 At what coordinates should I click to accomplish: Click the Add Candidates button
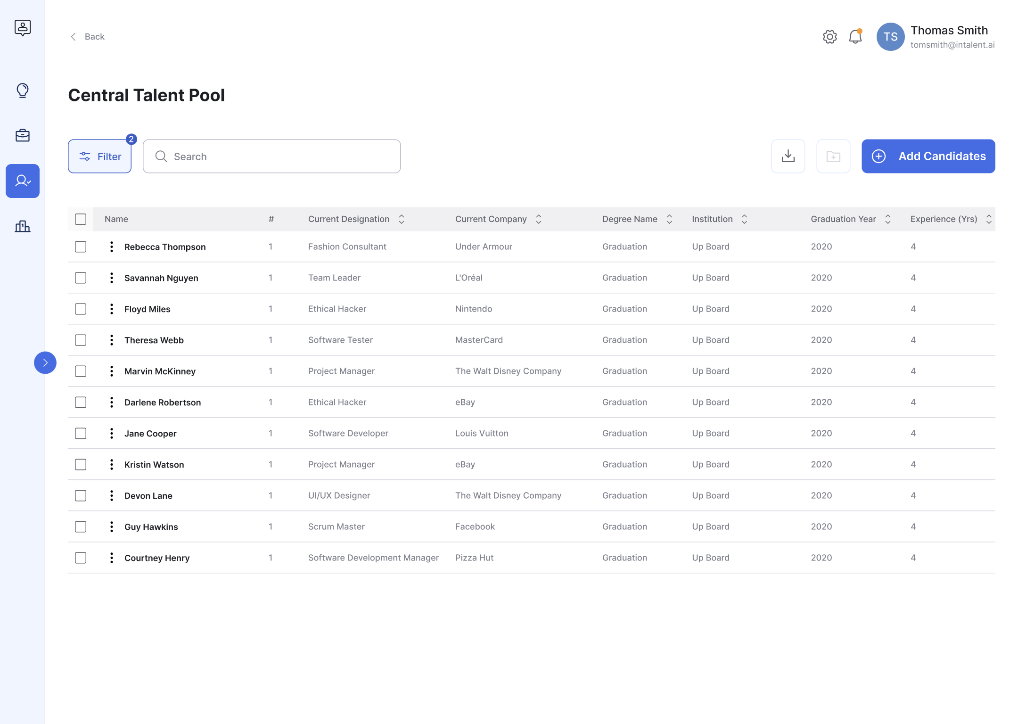928,156
